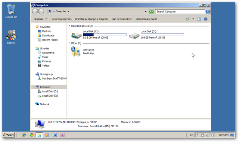
Task: Open Microsoft Word from the taskbar
Action: coord(55,135)
